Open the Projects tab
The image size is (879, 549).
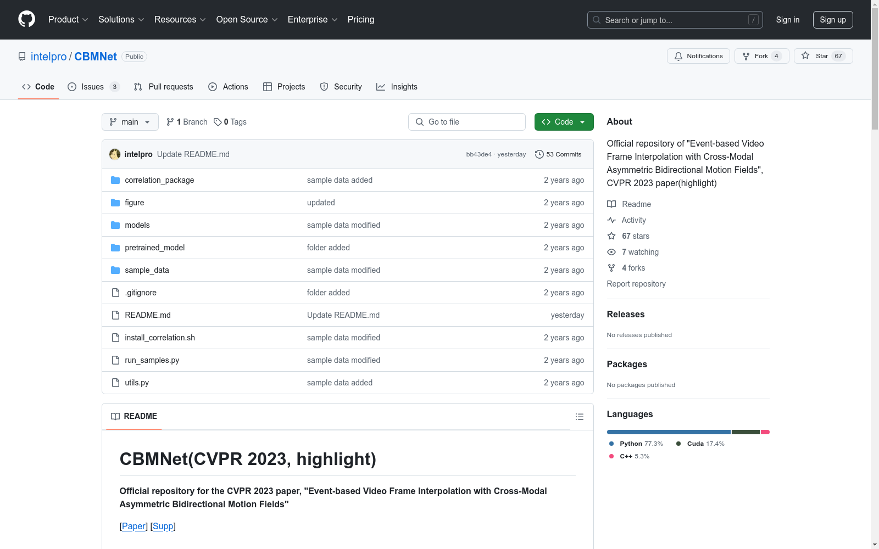coord(284,87)
